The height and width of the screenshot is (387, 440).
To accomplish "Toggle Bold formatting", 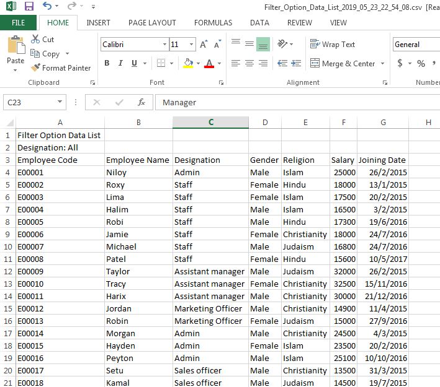I will pos(107,63).
